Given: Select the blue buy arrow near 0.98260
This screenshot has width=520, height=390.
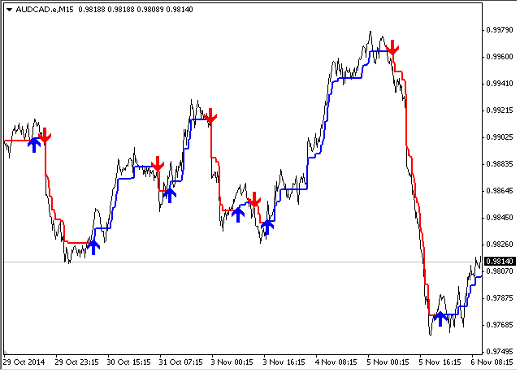Looking at the screenshot, I should [93, 247].
